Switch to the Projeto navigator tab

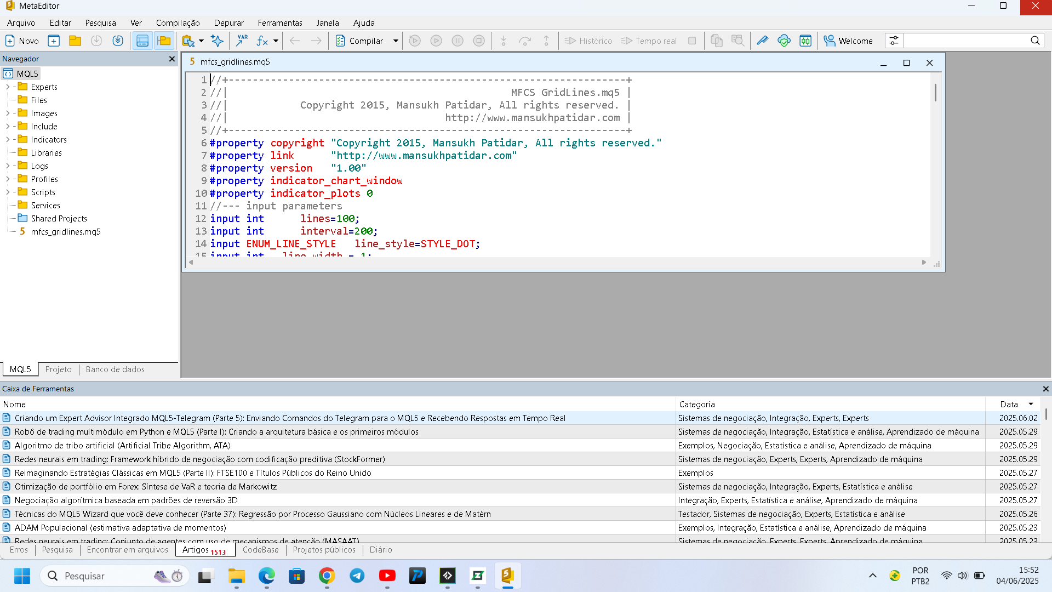(x=59, y=369)
